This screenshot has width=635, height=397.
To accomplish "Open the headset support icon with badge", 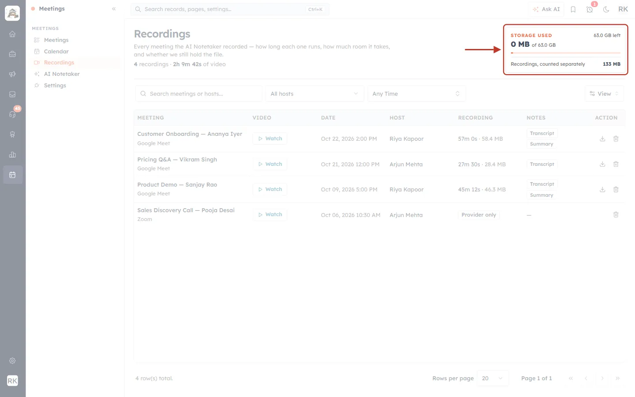I will 12,114.
